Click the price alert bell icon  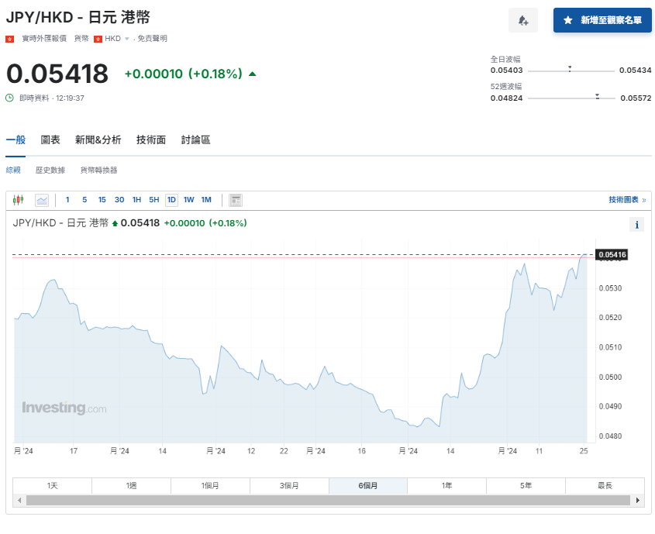(523, 20)
